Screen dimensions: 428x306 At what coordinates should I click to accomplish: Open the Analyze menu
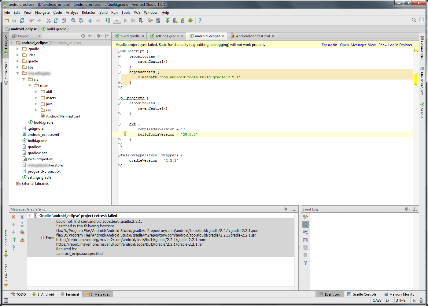tap(72, 13)
